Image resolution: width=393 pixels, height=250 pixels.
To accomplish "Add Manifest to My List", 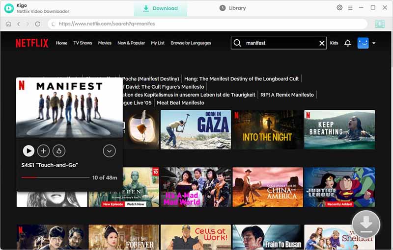I will pos(43,151).
